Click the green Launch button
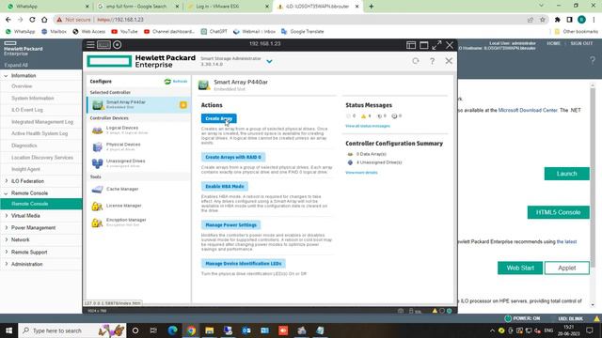602x338 pixels. tap(566, 174)
